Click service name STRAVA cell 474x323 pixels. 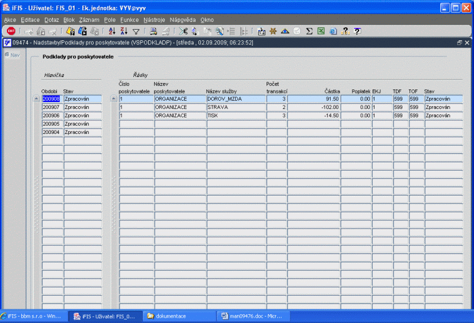(x=236, y=107)
